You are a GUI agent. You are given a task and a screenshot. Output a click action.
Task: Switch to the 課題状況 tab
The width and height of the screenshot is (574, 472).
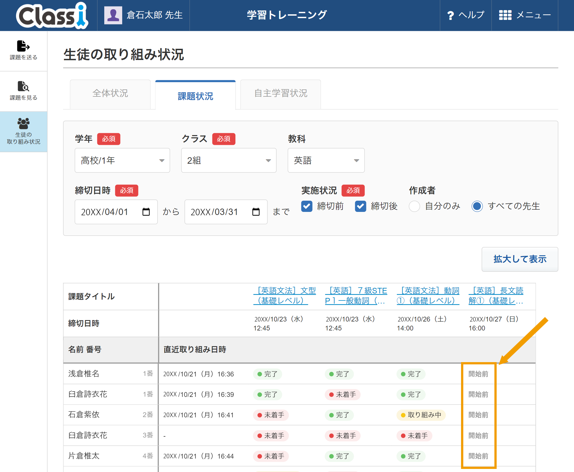[195, 95]
